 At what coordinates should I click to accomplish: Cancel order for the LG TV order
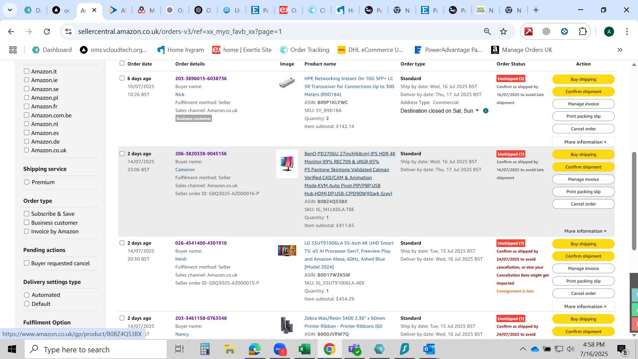tap(584, 293)
